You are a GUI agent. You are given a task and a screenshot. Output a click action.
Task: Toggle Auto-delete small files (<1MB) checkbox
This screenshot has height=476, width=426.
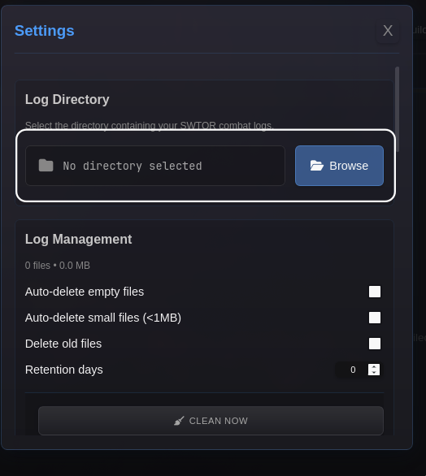click(x=374, y=318)
